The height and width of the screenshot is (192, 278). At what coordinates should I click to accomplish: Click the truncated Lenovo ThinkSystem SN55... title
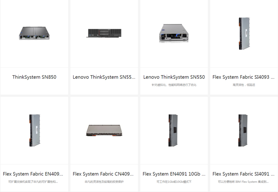[104, 77]
